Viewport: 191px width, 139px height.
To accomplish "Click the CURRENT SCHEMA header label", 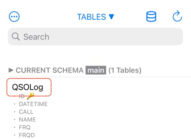I will click(50, 70).
